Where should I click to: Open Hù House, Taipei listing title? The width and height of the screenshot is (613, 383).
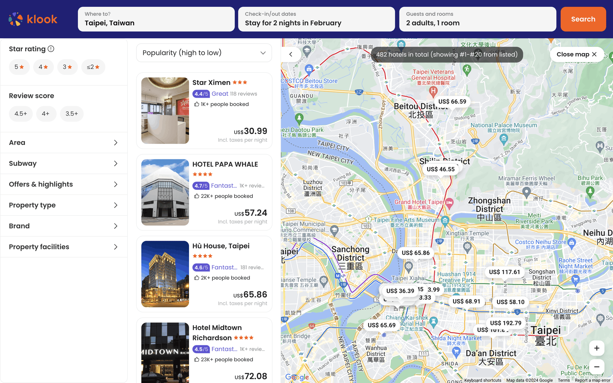tap(221, 246)
